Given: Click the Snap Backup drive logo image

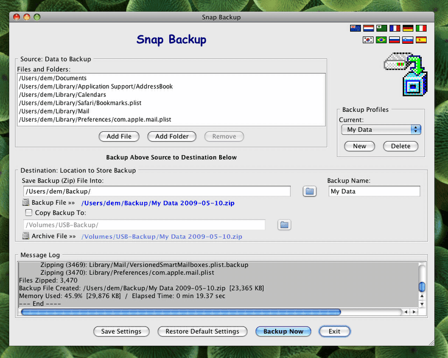Looking at the screenshot, I should point(405,74).
